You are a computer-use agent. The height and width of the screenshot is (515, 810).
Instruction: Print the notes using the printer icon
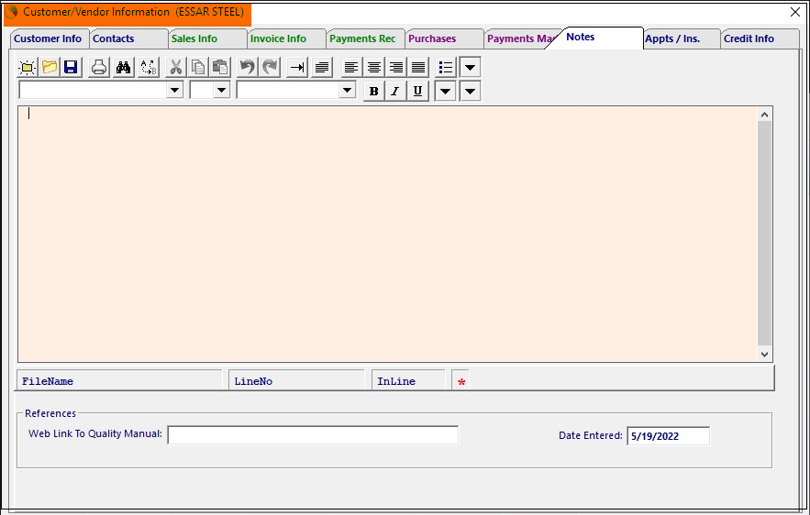[x=99, y=67]
